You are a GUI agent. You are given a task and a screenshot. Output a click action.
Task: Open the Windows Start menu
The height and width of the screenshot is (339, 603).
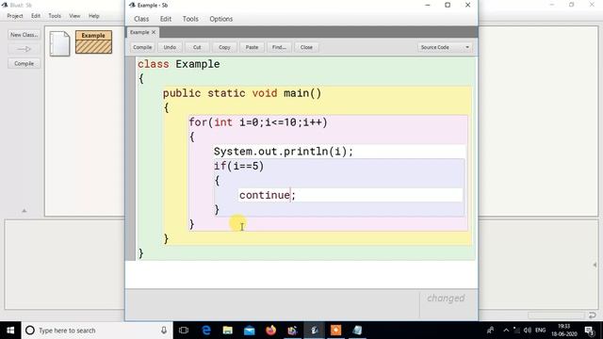click(10, 331)
